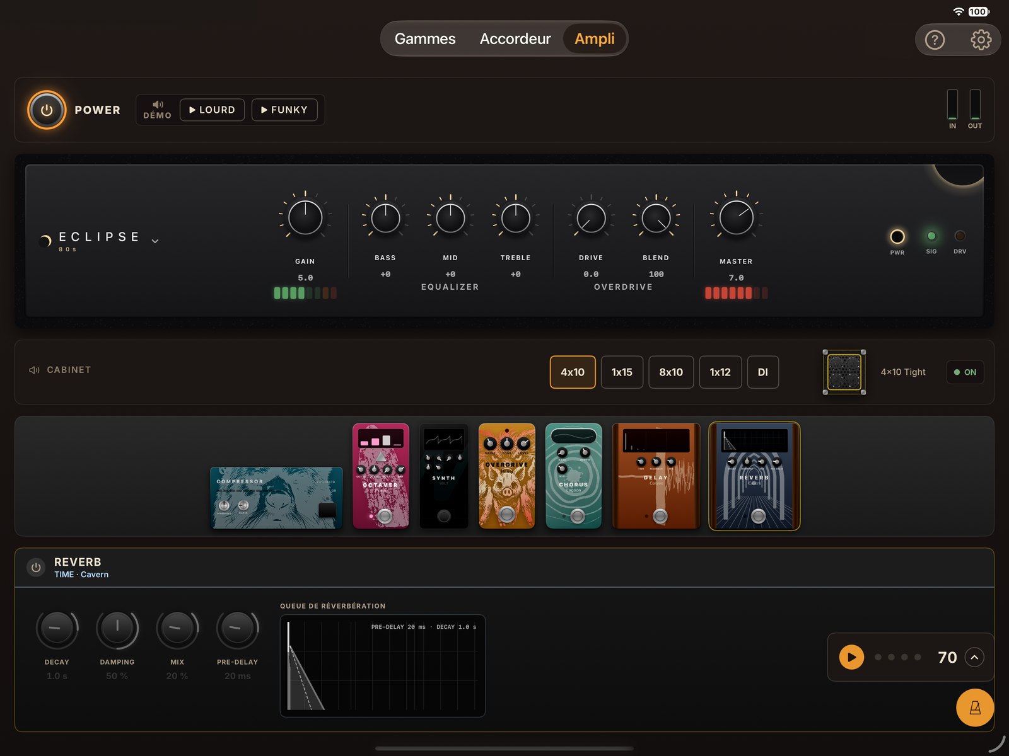Click the OUT level meter

[x=975, y=105]
